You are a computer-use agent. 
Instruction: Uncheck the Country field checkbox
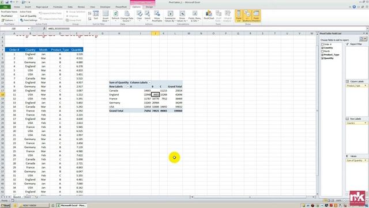(x=322, y=48)
